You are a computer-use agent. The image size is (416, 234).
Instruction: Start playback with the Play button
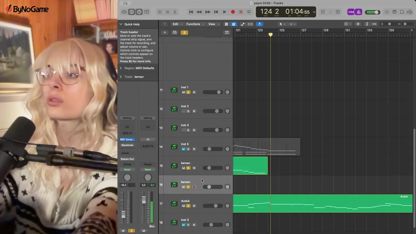tap(224, 12)
